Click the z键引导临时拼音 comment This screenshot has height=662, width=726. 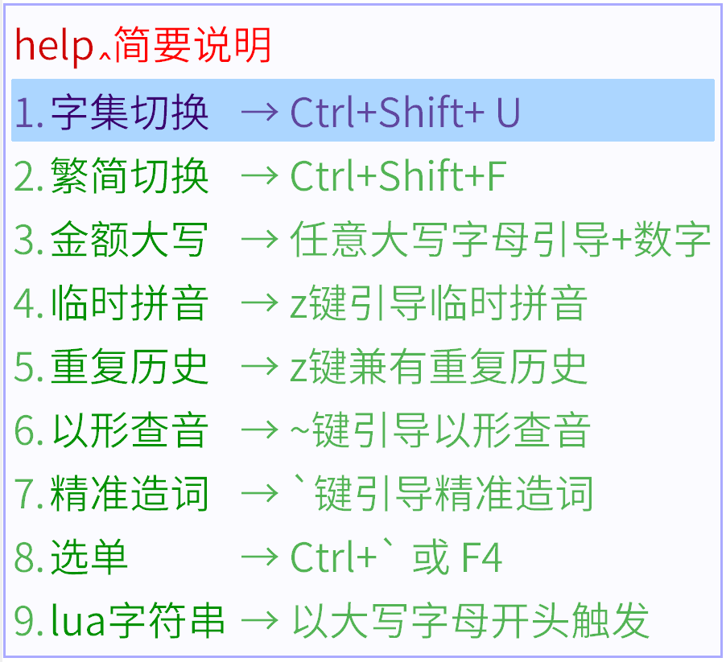click(x=439, y=303)
